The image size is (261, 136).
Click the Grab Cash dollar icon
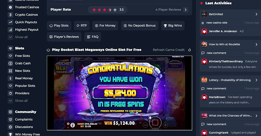pyautogui.click(x=10, y=63)
